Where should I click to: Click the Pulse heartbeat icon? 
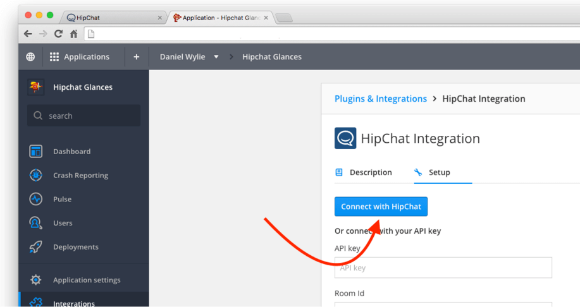pyautogui.click(x=36, y=199)
